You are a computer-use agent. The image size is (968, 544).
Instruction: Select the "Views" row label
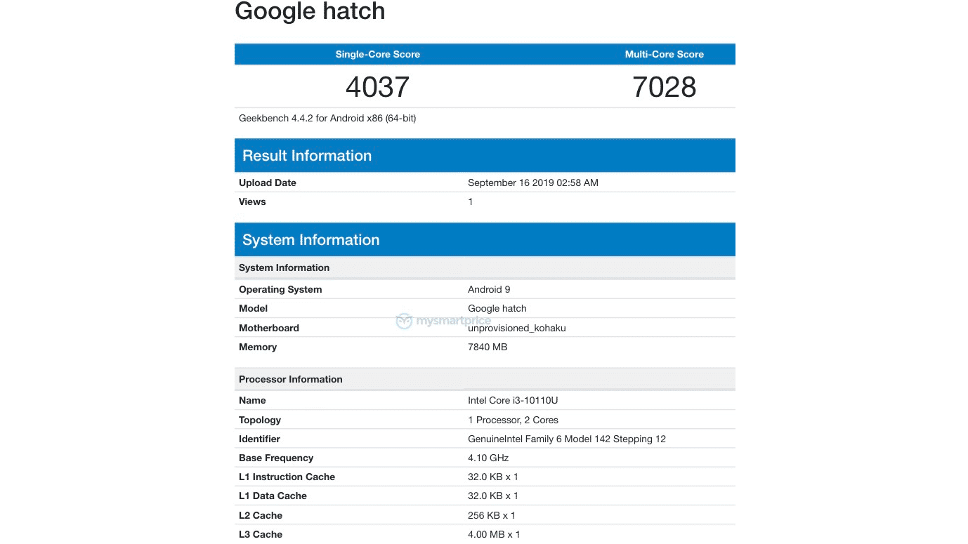point(252,201)
